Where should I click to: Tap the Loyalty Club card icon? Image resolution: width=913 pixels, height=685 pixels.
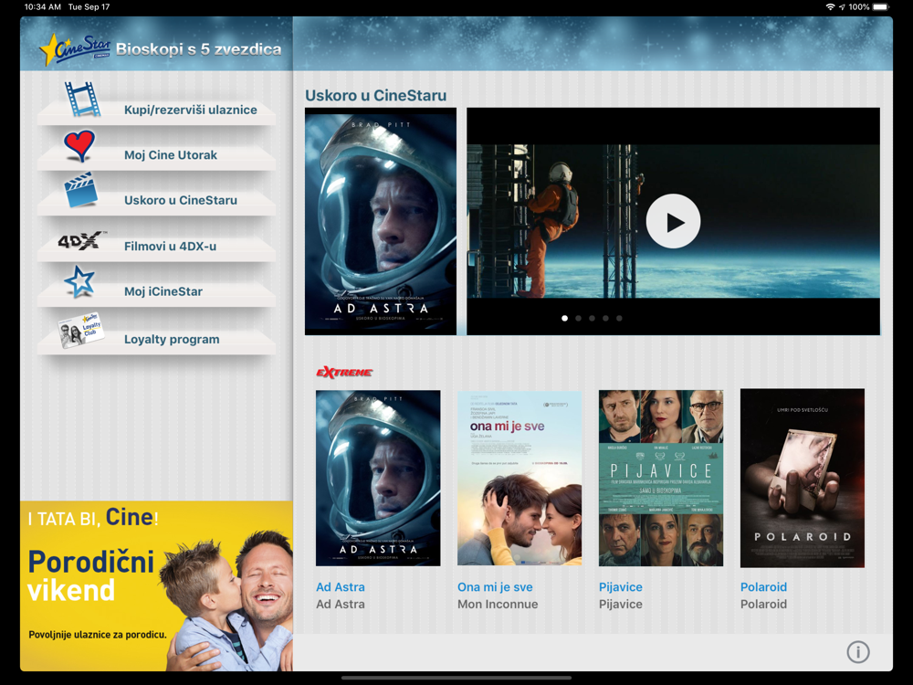click(x=81, y=331)
